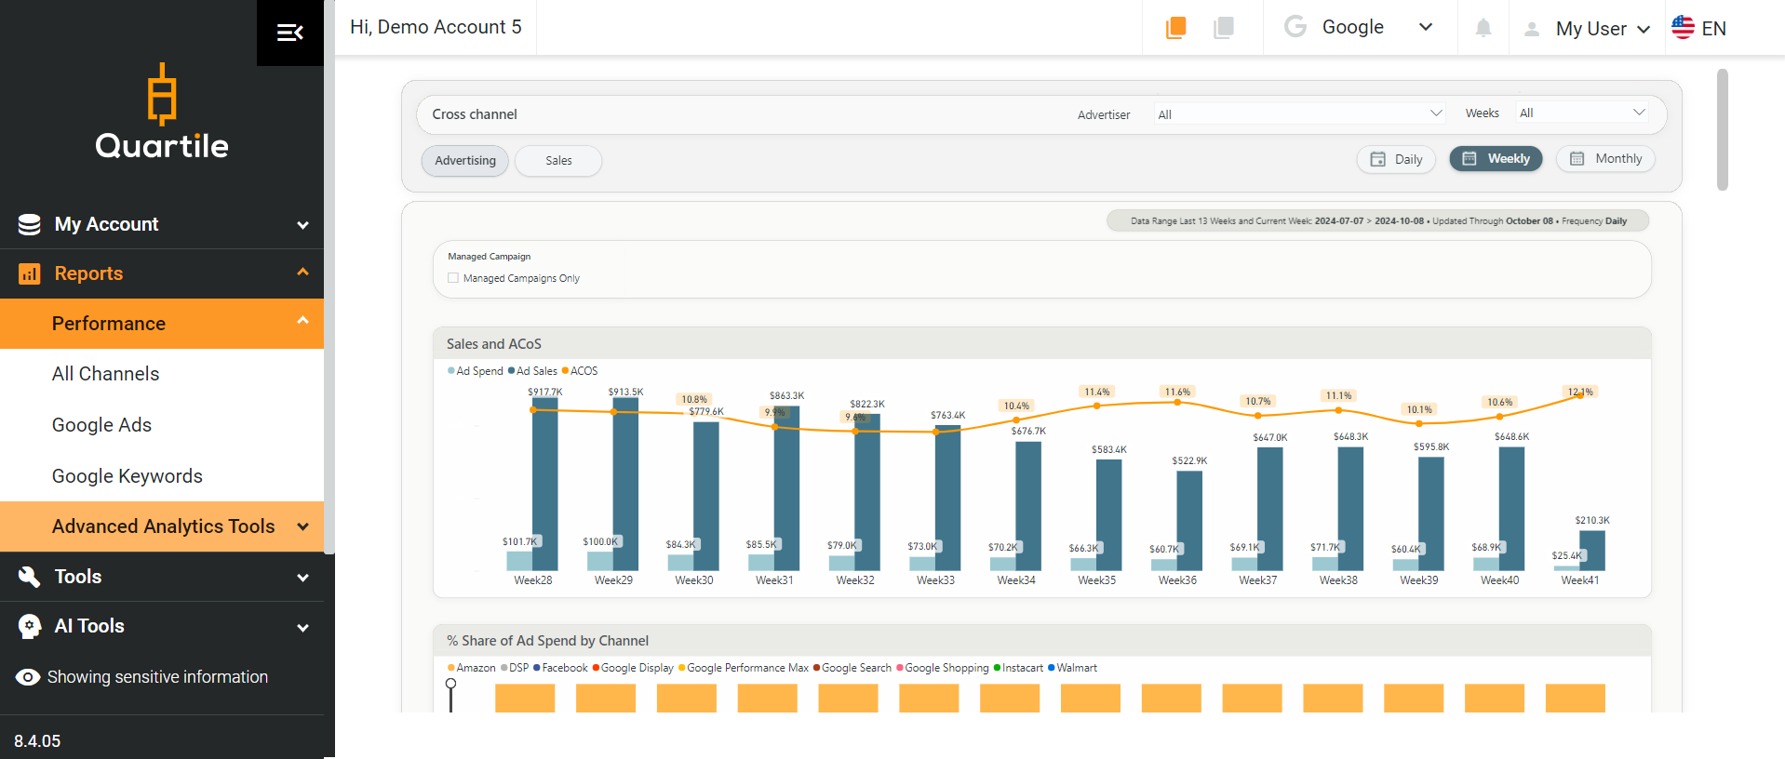The image size is (1785, 759).
Task: Expand the My Account menu chevron
Action: [x=302, y=225]
